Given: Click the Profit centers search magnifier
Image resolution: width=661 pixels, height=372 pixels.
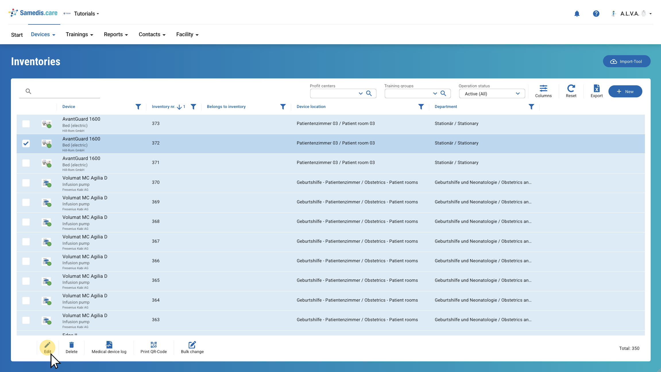Looking at the screenshot, I should coord(369,93).
